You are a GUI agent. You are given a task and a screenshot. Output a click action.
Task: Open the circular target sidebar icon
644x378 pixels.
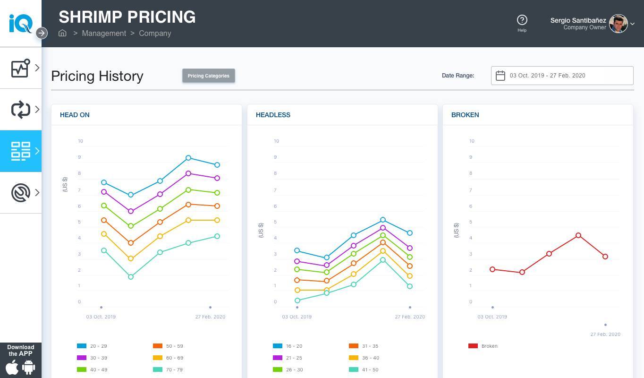(x=20, y=193)
